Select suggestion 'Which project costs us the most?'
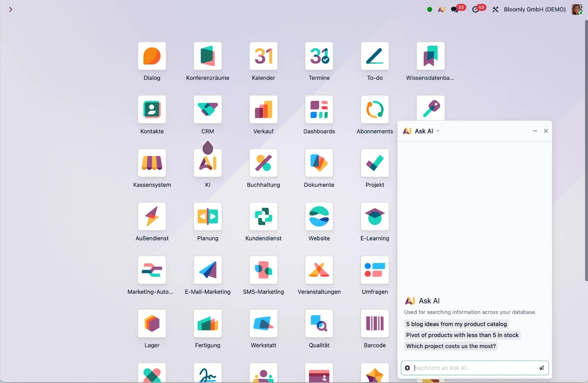The width and height of the screenshot is (588, 383). (451, 346)
